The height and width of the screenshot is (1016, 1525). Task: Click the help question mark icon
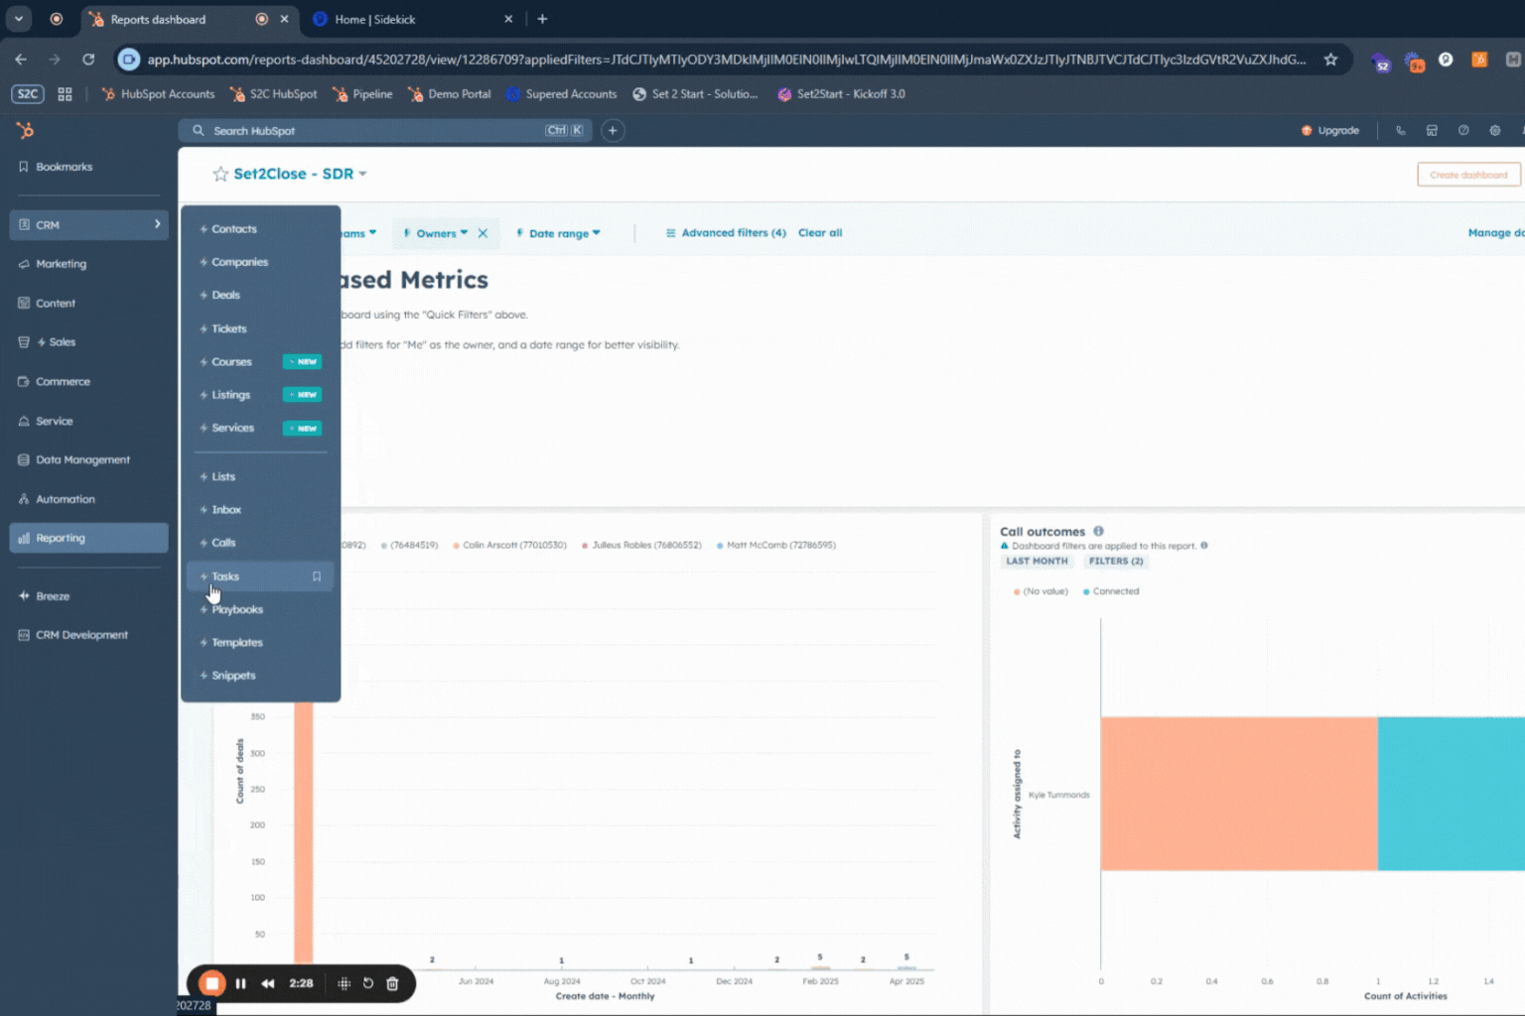[1462, 130]
